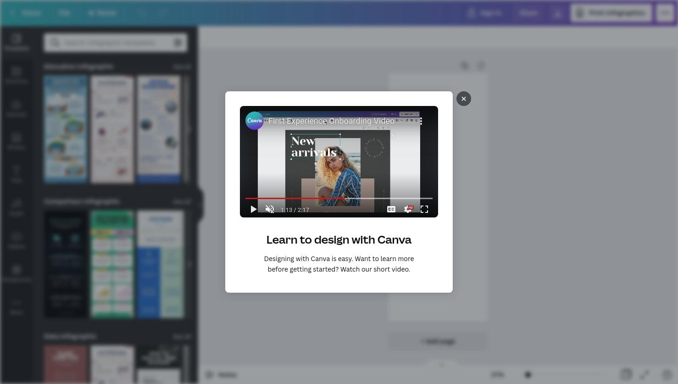Image resolution: width=678 pixels, height=384 pixels.
Task: Open the grid view icon in the bottom bar
Action: pyautogui.click(x=626, y=375)
